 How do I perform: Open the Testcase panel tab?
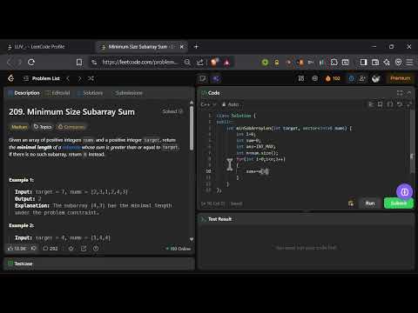pos(20,263)
